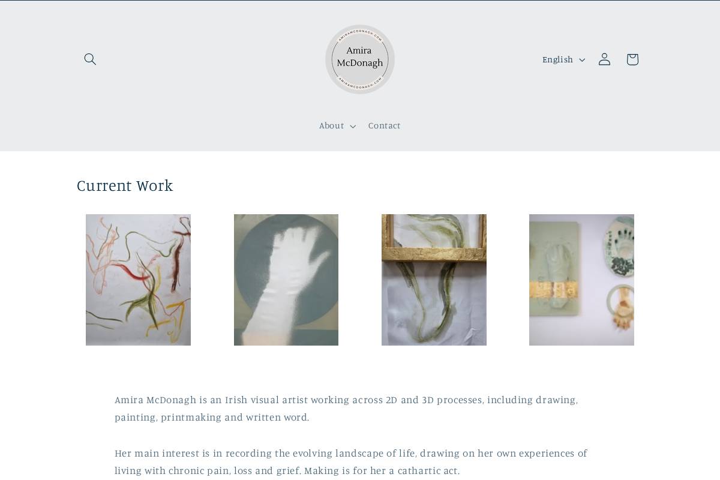The image size is (720, 480).
Task: Click the chronic pain and grief paragraph
Action: coord(351,462)
